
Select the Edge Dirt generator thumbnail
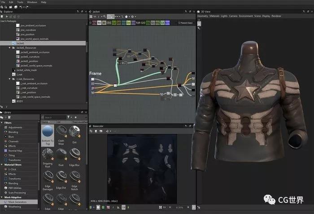(x=61, y=180)
